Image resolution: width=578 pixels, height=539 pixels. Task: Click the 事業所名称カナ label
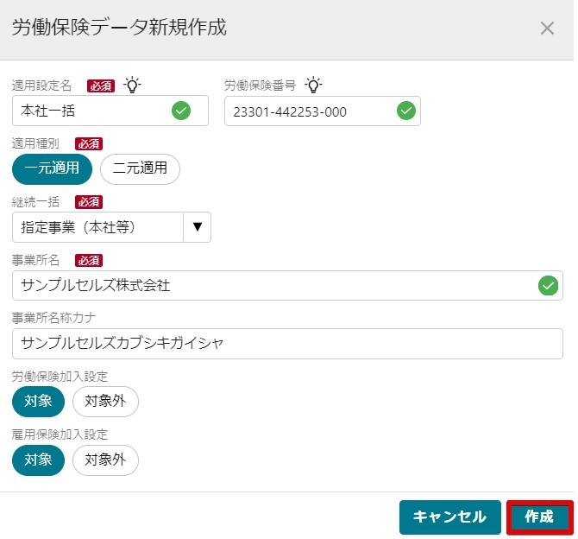(x=53, y=318)
